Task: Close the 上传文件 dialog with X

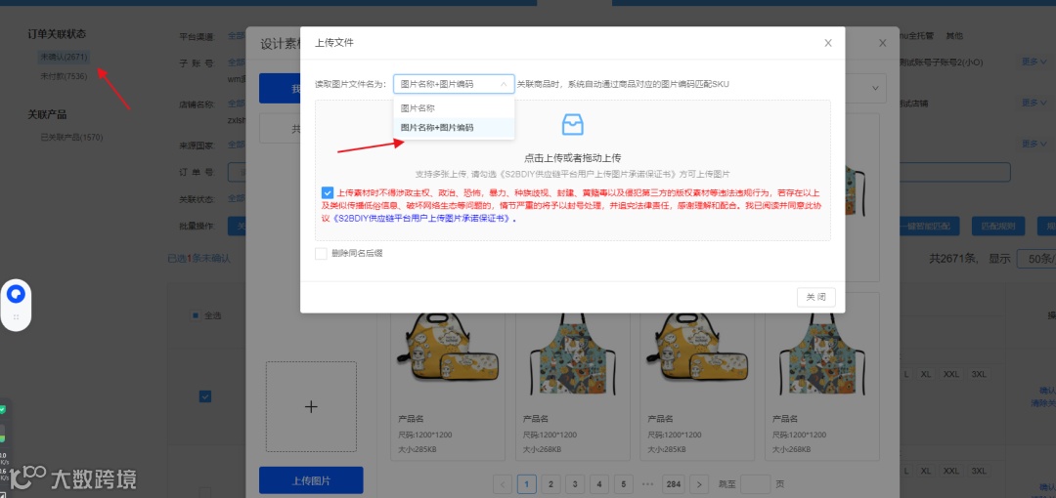Action: [828, 43]
